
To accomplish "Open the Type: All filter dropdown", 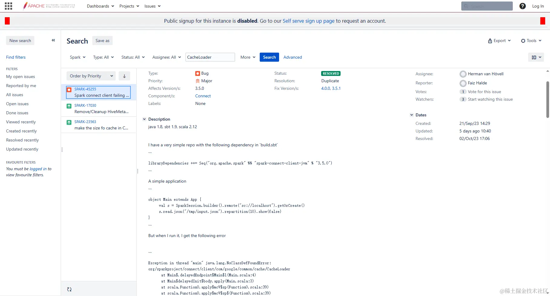I will tap(104, 57).
